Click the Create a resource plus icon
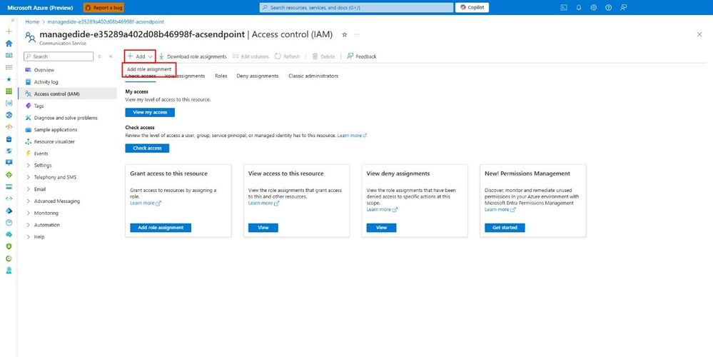Viewport: 713px width, 357px height. click(x=9, y=31)
